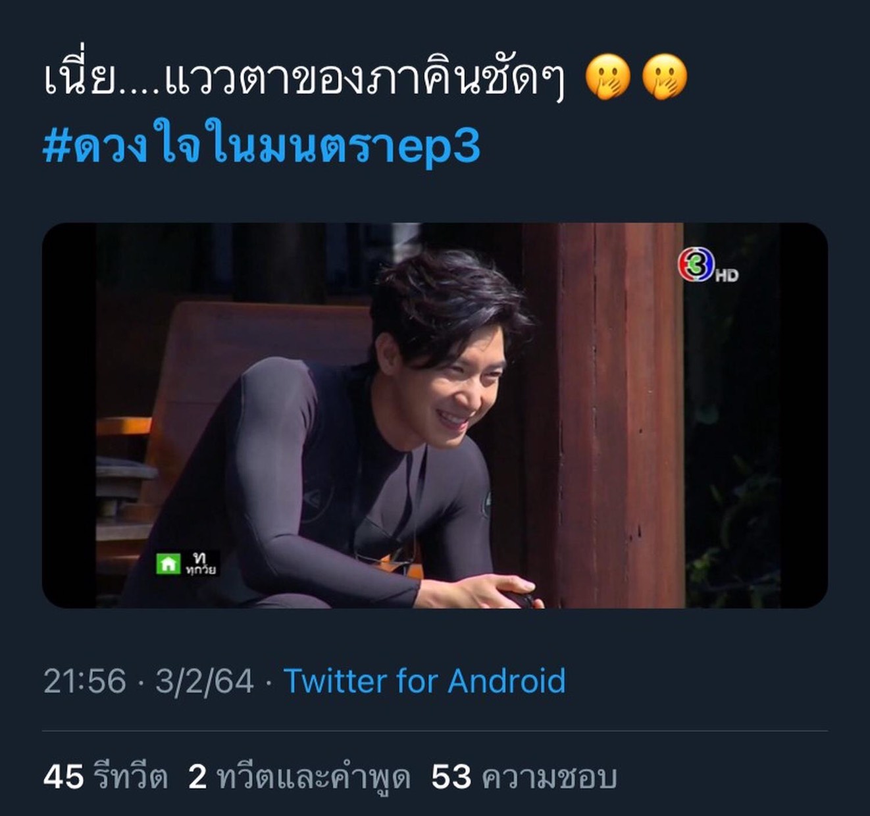Click the Channel 3 logo in the photo
Image resolution: width=870 pixels, height=816 pixels.
[x=696, y=264]
